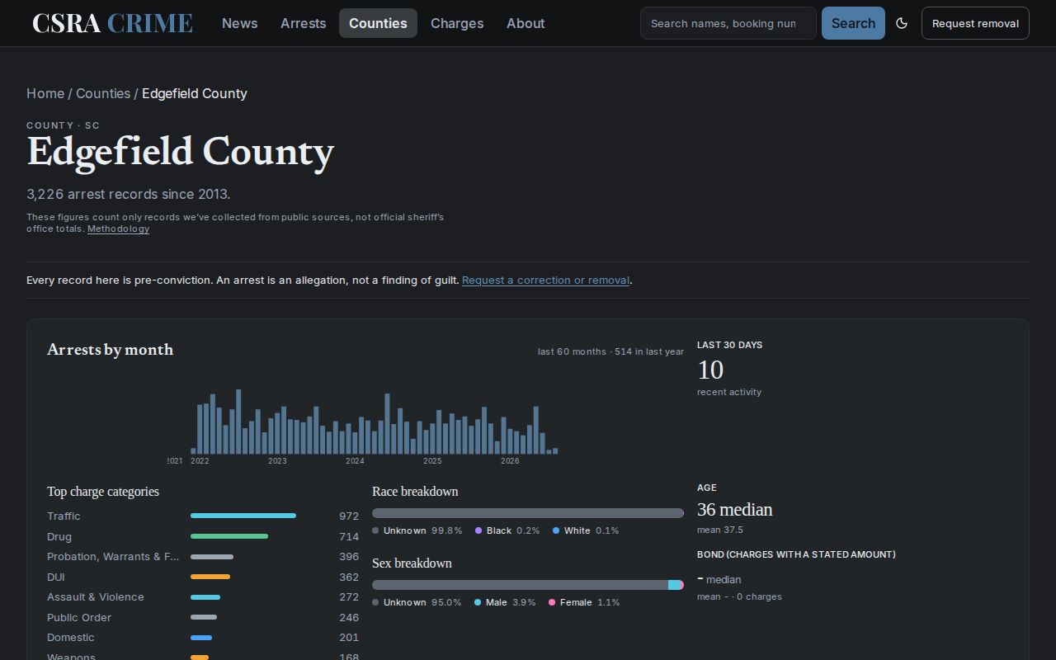Visit the About page

(x=526, y=23)
